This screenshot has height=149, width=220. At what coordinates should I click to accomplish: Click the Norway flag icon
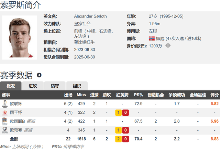[152, 38]
